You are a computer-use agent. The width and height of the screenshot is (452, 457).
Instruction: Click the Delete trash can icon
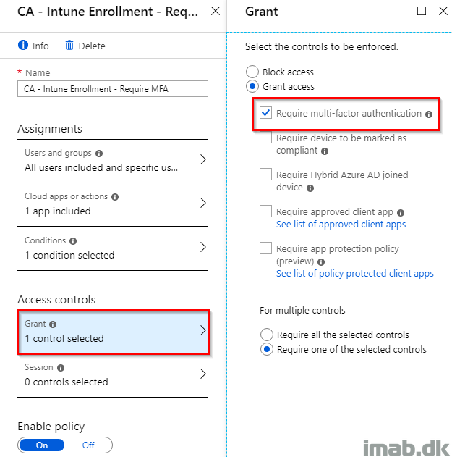pos(69,45)
